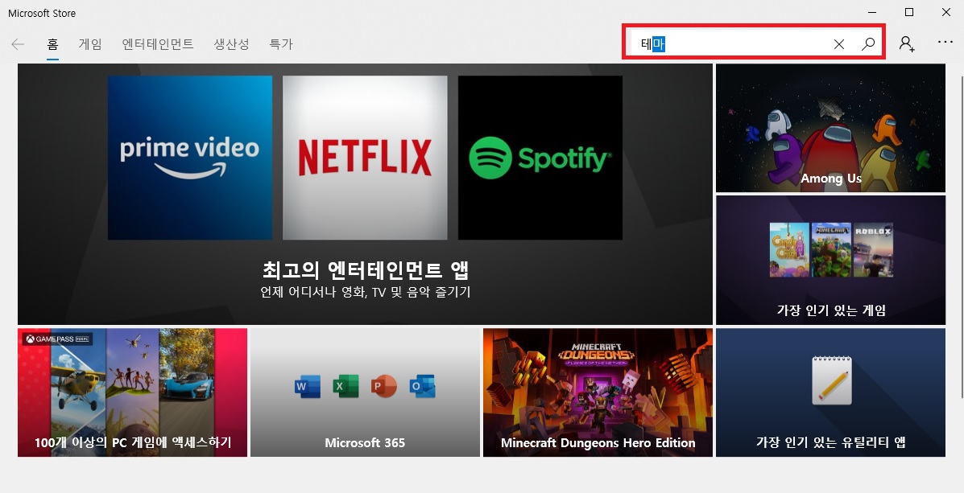
Task: Switch to the 생산성 tab
Action: tap(232, 44)
